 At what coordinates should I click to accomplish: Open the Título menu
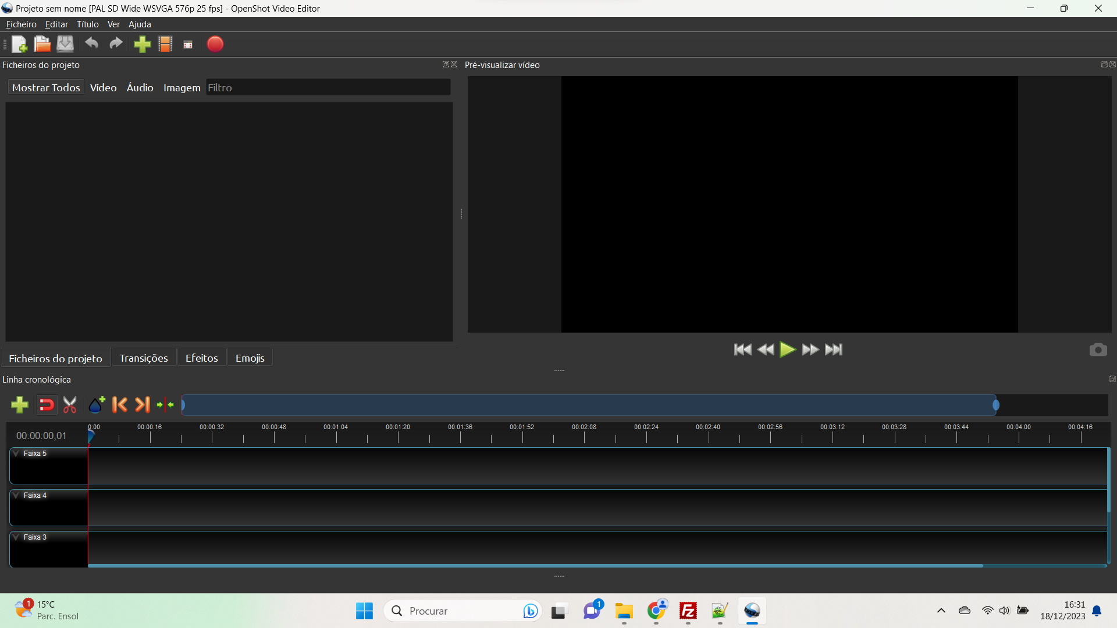(x=88, y=24)
